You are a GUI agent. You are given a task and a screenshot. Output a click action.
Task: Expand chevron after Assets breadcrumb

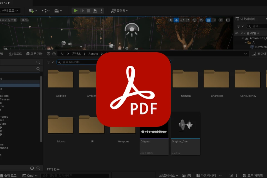click(x=102, y=54)
